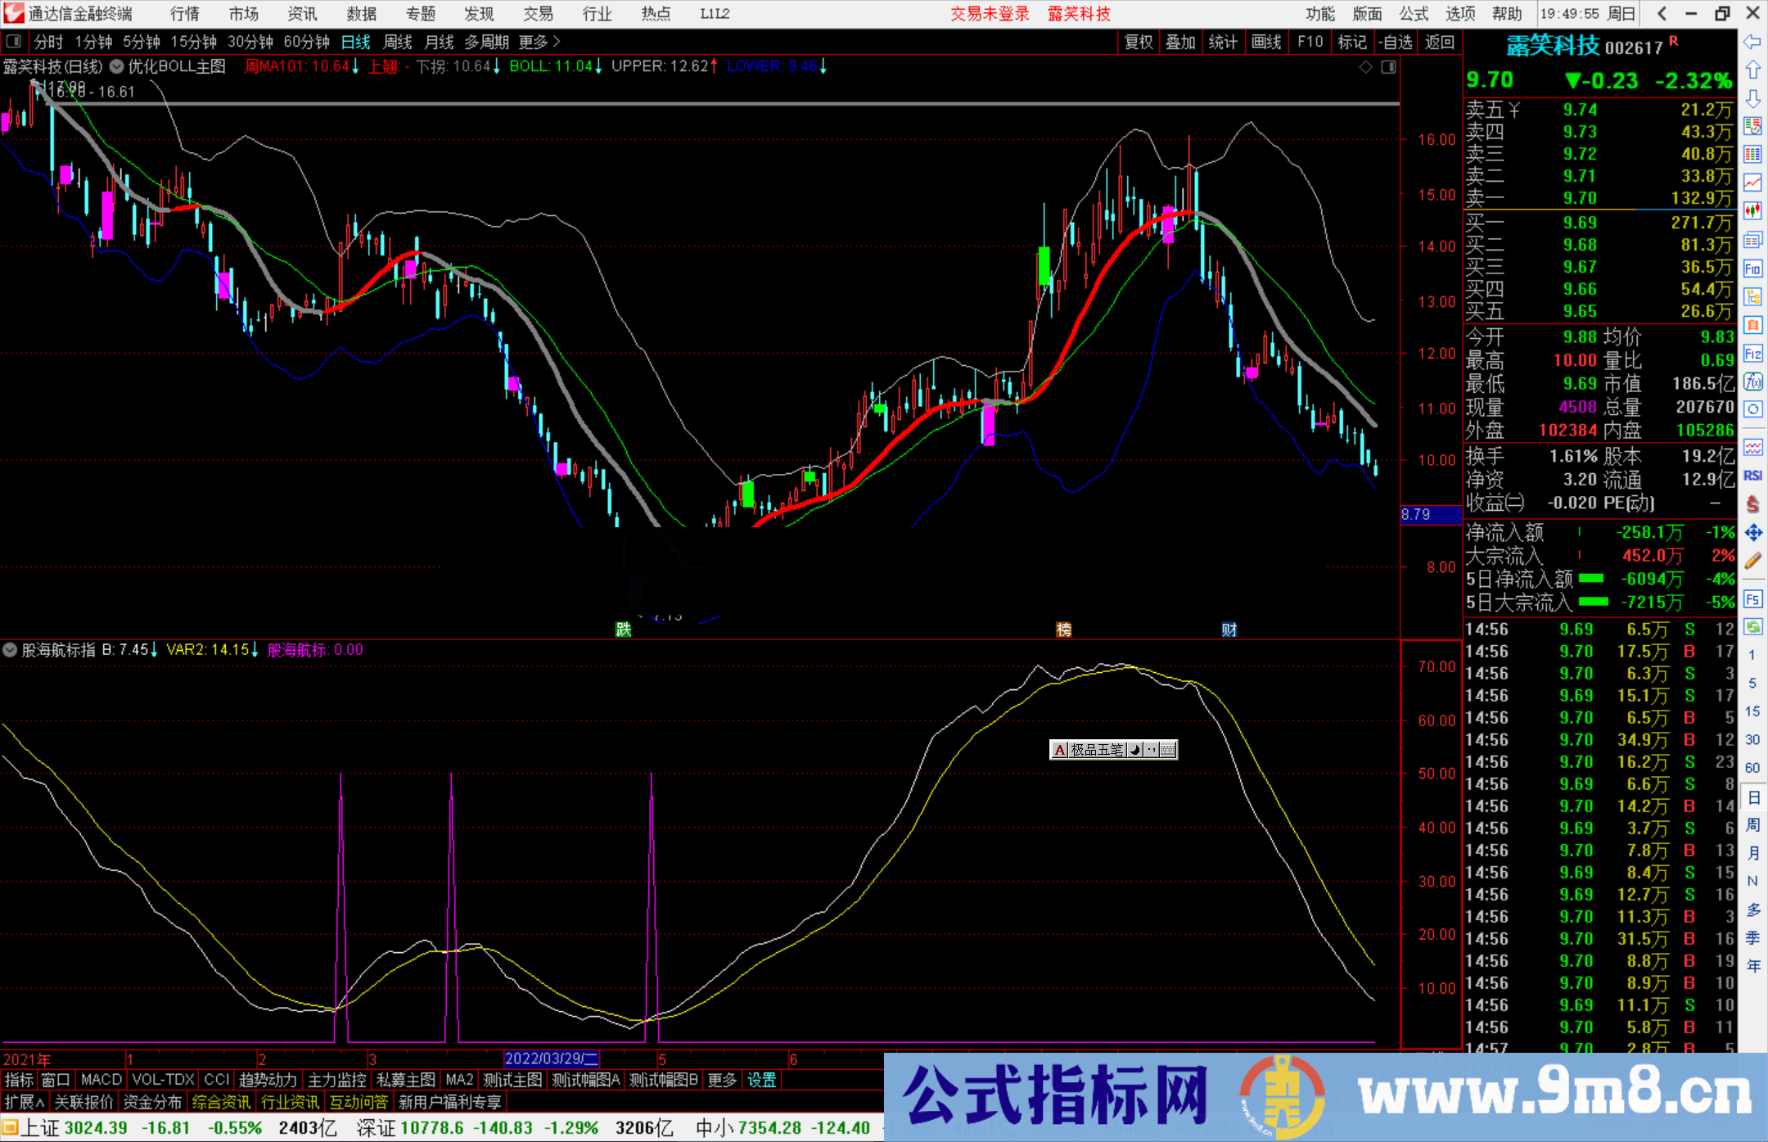
Task: Collapse the 优化BOLL主图 indicator panel
Action: tap(116, 66)
